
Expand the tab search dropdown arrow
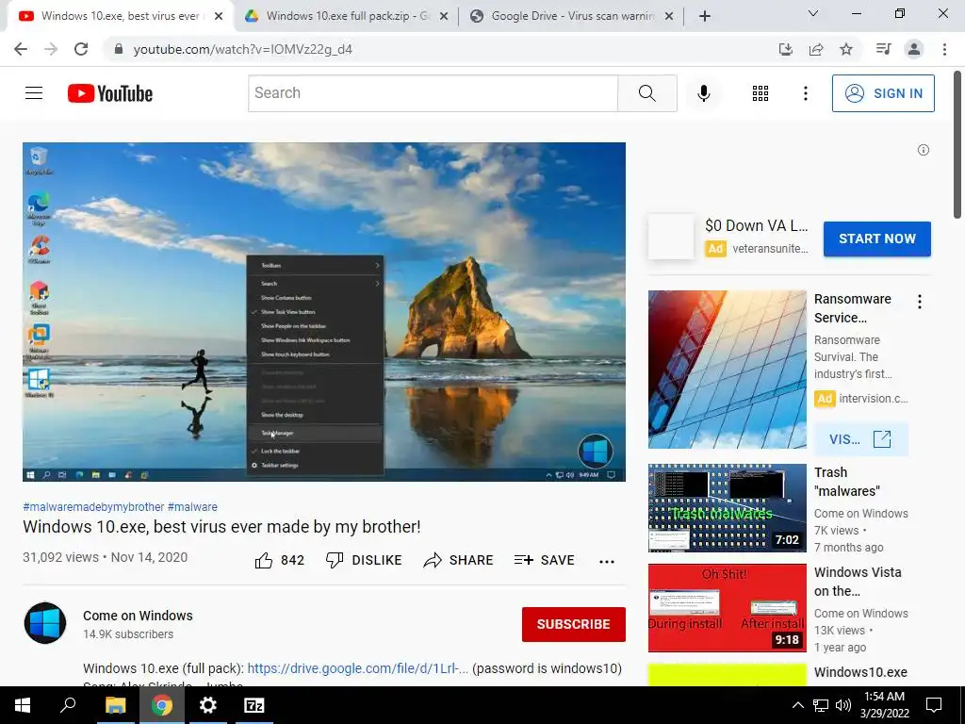tap(813, 13)
